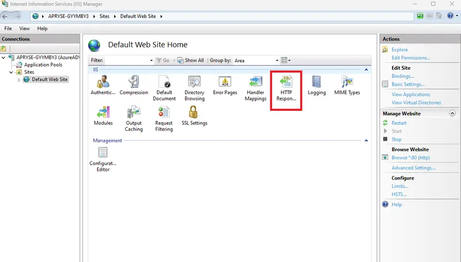Click the globe icon in address bar

[x=35, y=16]
